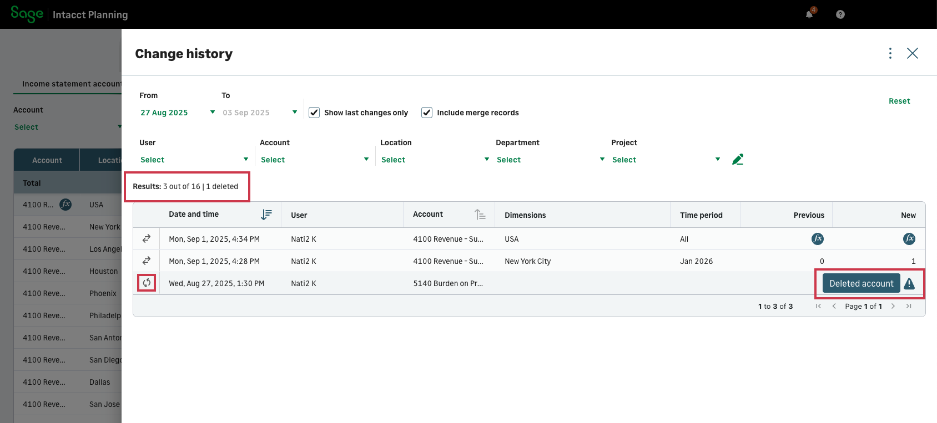
Task: Click the warning triangle beside Deleted account
Action: coord(909,284)
